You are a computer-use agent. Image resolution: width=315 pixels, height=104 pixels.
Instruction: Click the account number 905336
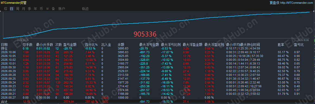click(x=145, y=34)
